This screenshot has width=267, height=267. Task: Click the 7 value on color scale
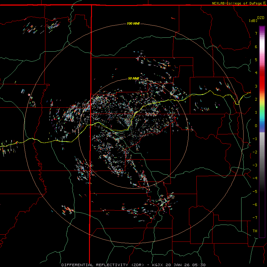coord(256,33)
